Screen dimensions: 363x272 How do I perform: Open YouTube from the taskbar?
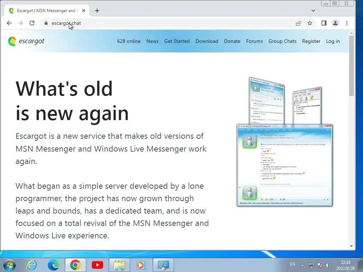point(97,265)
